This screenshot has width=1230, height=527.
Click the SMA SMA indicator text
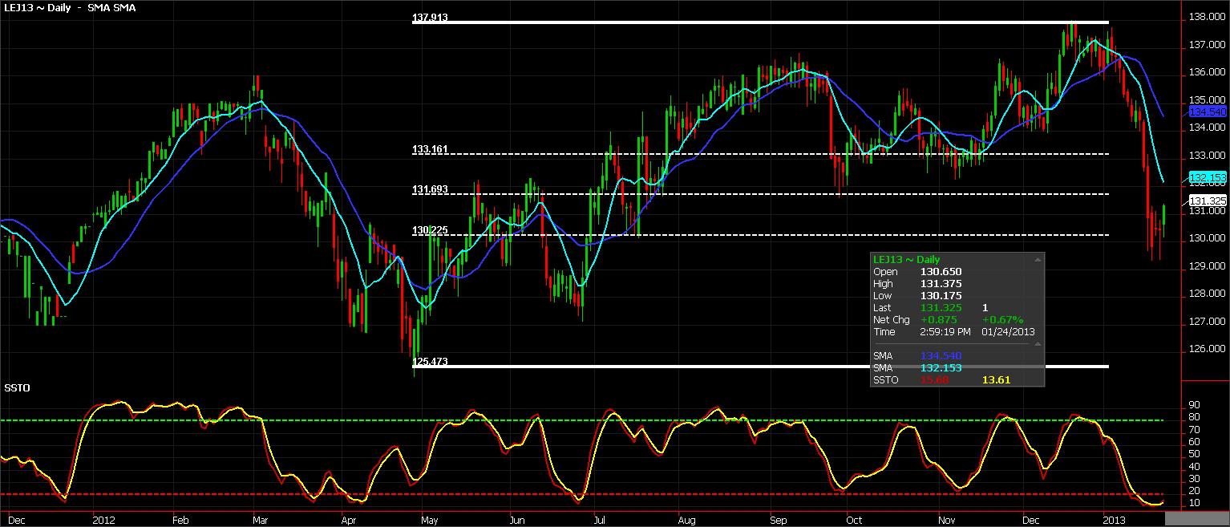[112, 8]
